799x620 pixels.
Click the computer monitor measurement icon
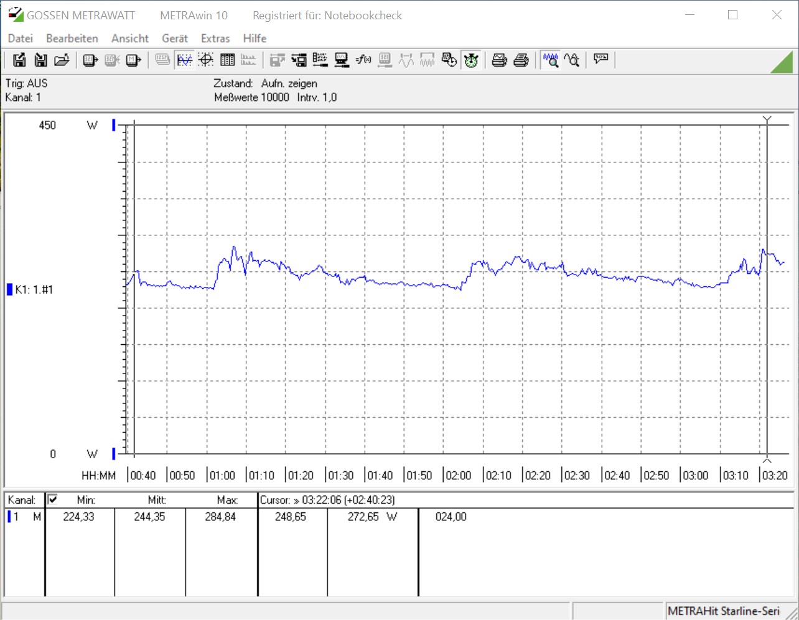click(x=342, y=60)
